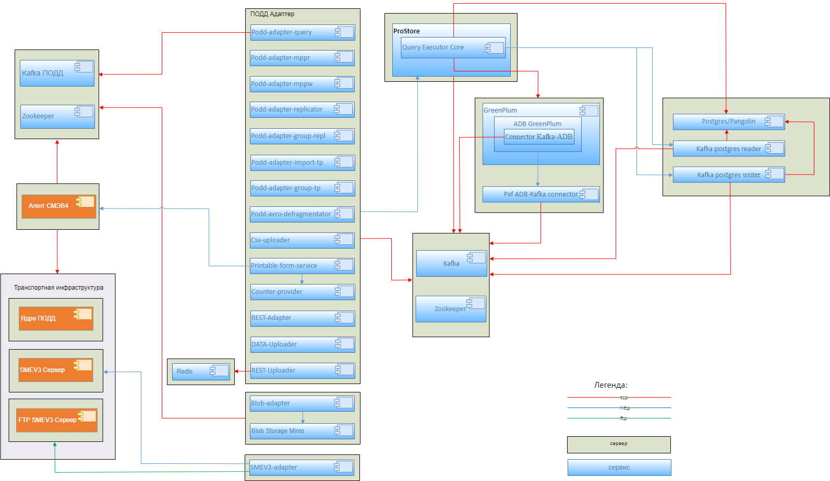Click the component icon on Postgres/Pangolin
Viewport: 830px width, 481px height.
(x=774, y=121)
